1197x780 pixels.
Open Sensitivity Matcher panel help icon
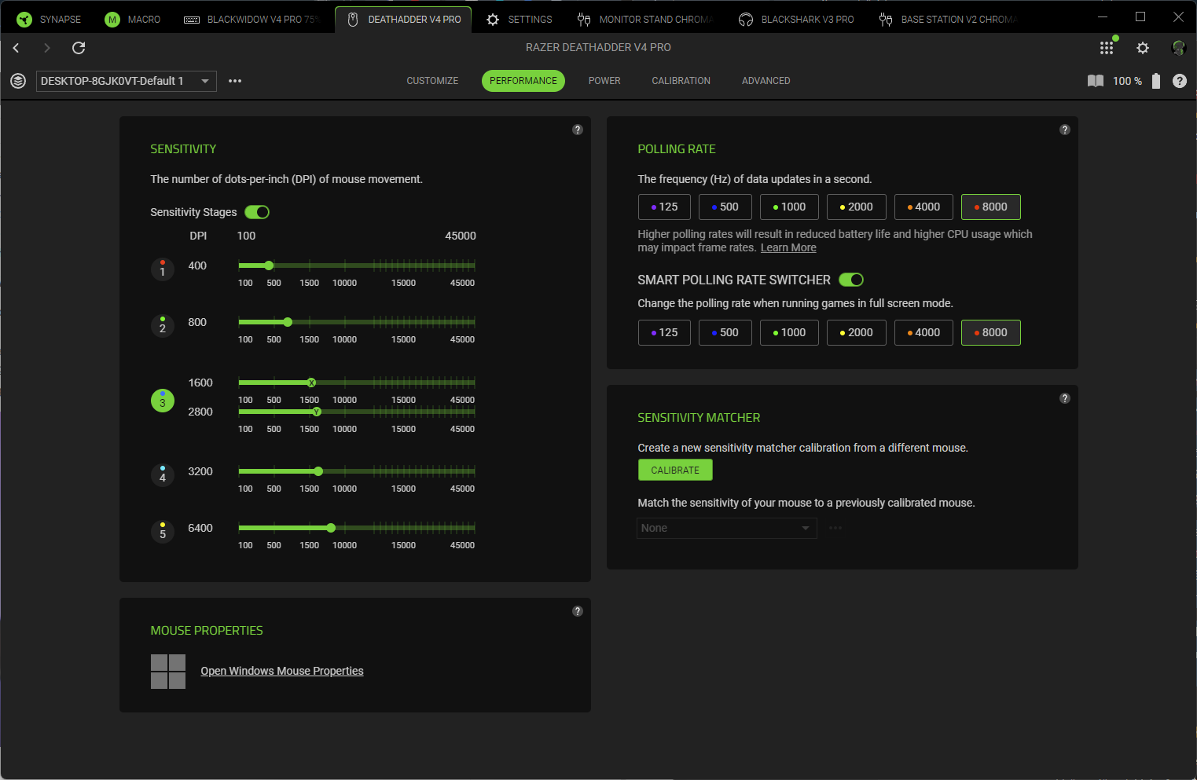pyautogui.click(x=1065, y=398)
